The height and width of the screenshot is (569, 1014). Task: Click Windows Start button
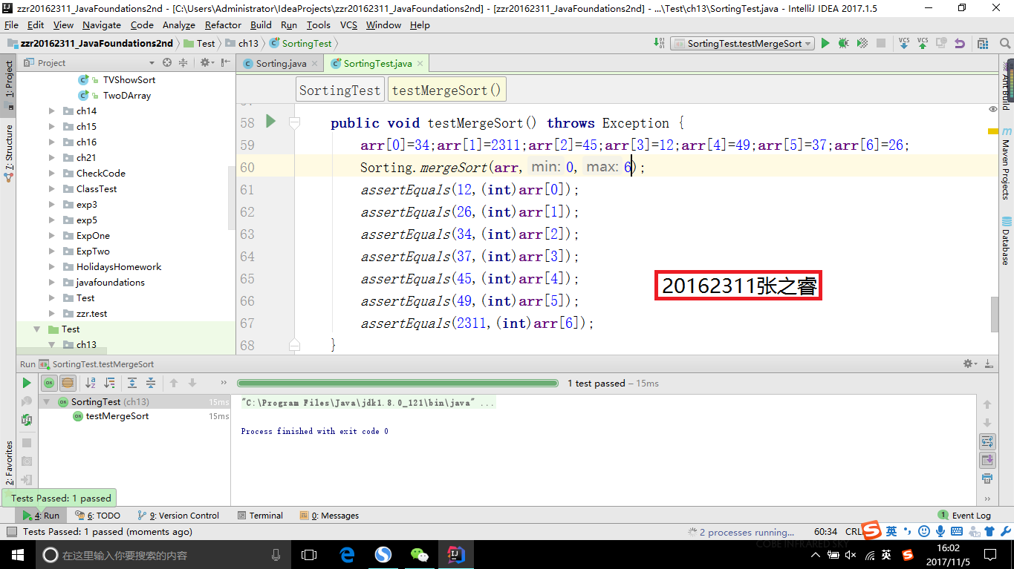click(18, 555)
